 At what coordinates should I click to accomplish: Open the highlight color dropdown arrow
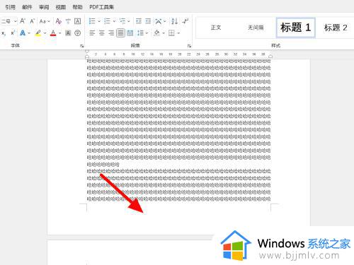pyautogui.click(x=45, y=33)
